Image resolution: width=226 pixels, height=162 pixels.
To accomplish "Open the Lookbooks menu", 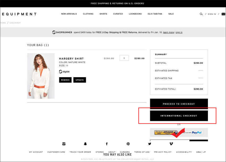I will click(135, 14).
